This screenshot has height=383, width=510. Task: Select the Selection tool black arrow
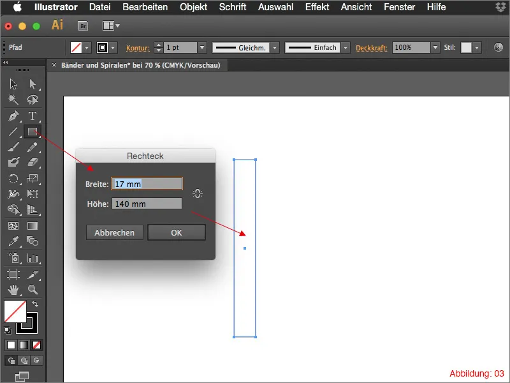pyautogui.click(x=13, y=84)
